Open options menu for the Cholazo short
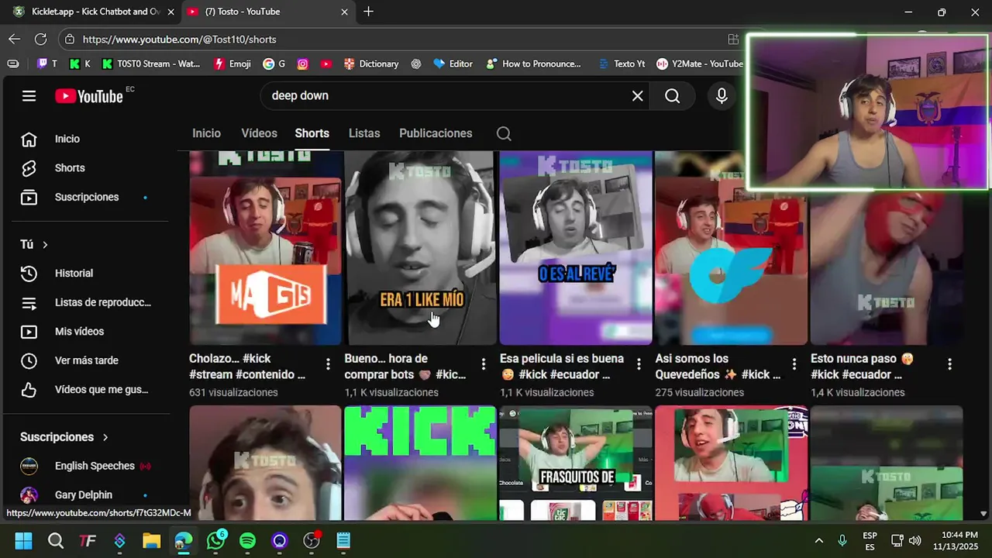Image resolution: width=992 pixels, height=558 pixels. (328, 364)
